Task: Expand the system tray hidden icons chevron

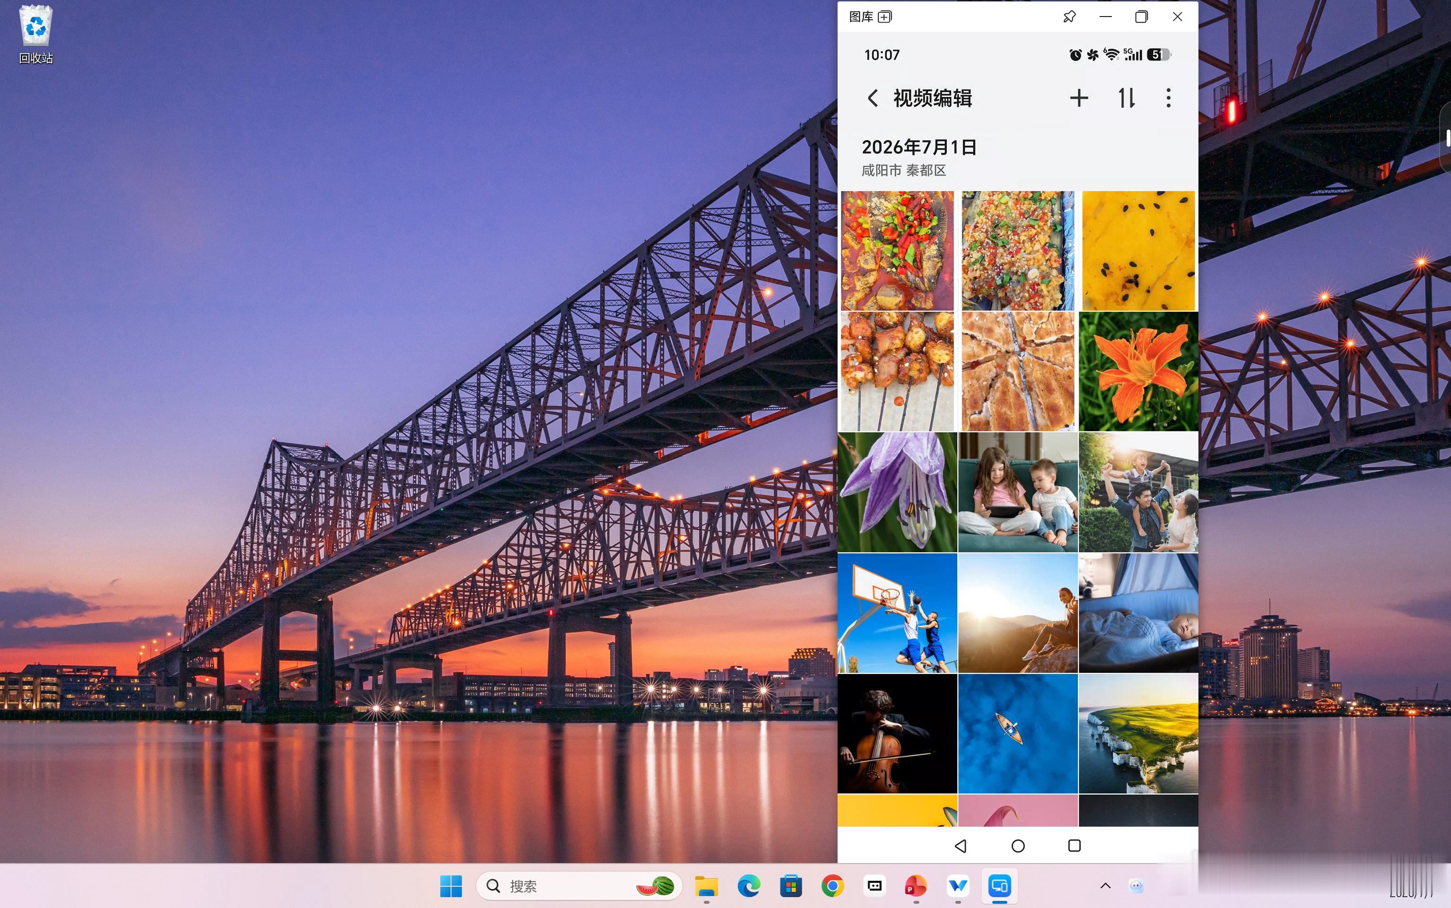Action: coord(1105,886)
